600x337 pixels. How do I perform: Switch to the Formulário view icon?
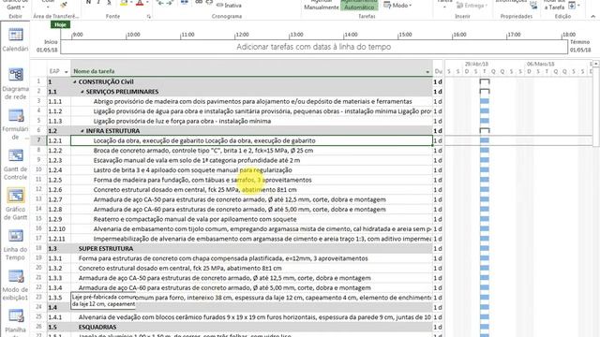pyautogui.click(x=15, y=124)
